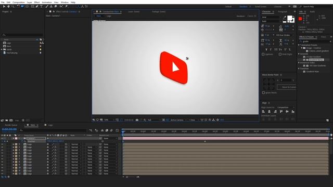
Task: Toggle the Hindi Digits checkbox
Action: [280, 54]
